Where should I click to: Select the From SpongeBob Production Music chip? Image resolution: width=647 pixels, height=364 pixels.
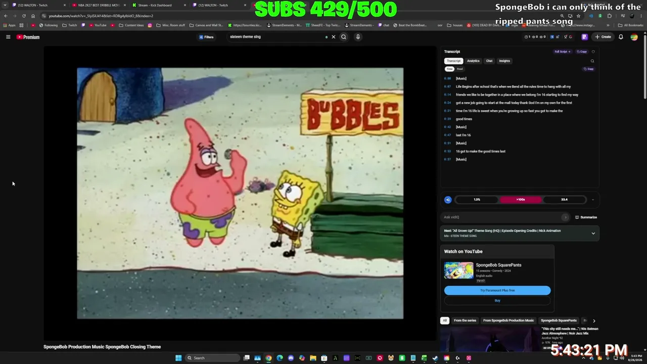point(509,321)
